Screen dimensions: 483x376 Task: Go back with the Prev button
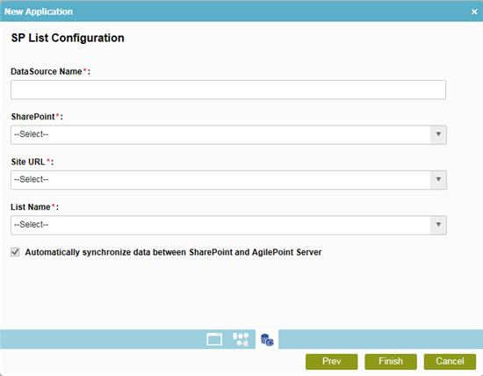(x=331, y=361)
